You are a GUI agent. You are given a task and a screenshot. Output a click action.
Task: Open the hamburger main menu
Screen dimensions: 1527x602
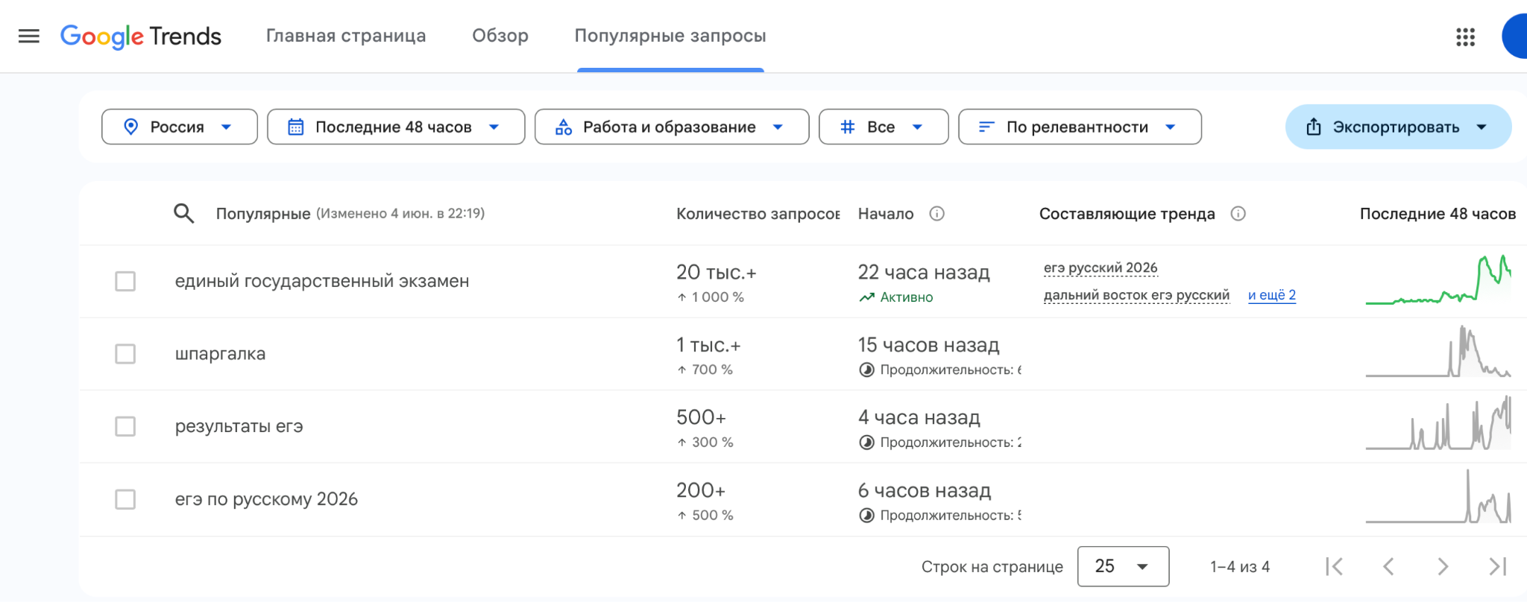click(x=28, y=36)
